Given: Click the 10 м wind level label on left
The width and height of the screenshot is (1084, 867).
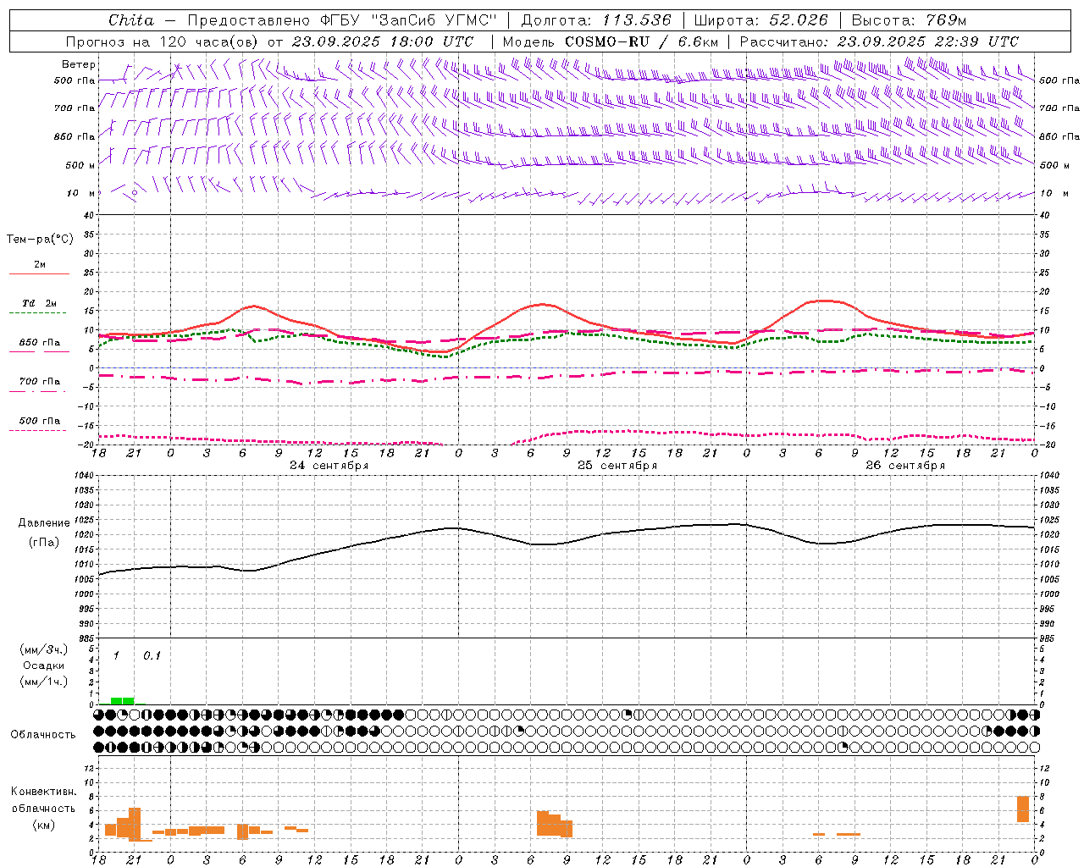Looking at the screenshot, I should coord(80,193).
